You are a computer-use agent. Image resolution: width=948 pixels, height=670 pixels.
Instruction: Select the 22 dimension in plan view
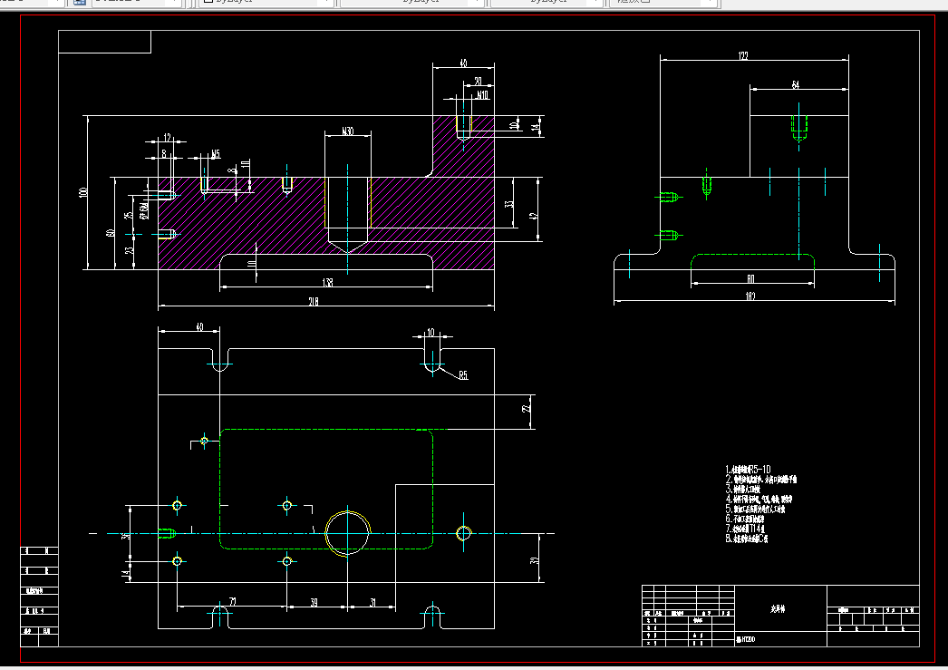click(527, 410)
